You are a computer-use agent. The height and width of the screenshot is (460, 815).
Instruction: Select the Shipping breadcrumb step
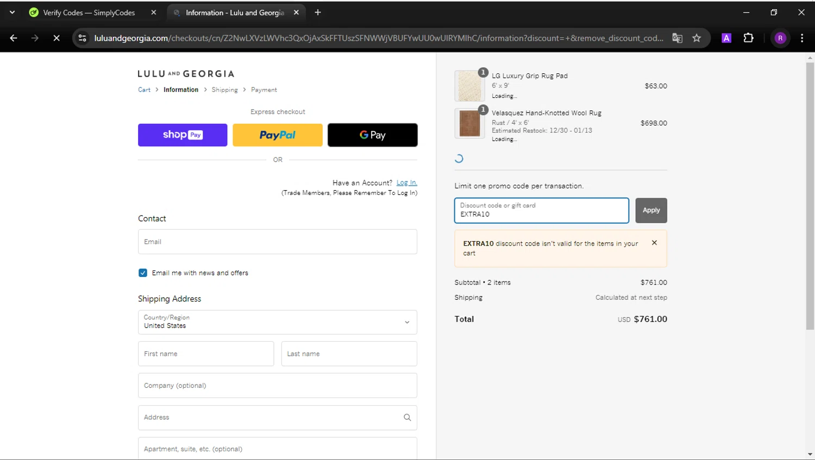[x=224, y=90]
